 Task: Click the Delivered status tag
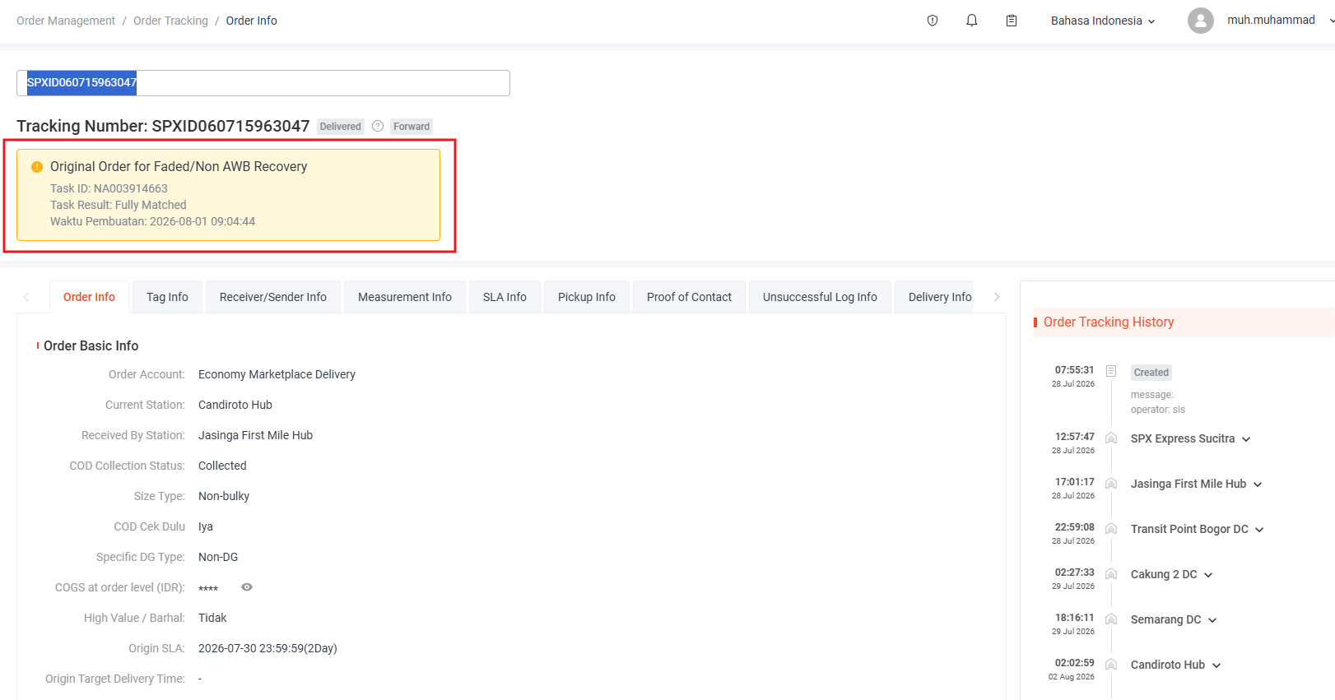(341, 127)
